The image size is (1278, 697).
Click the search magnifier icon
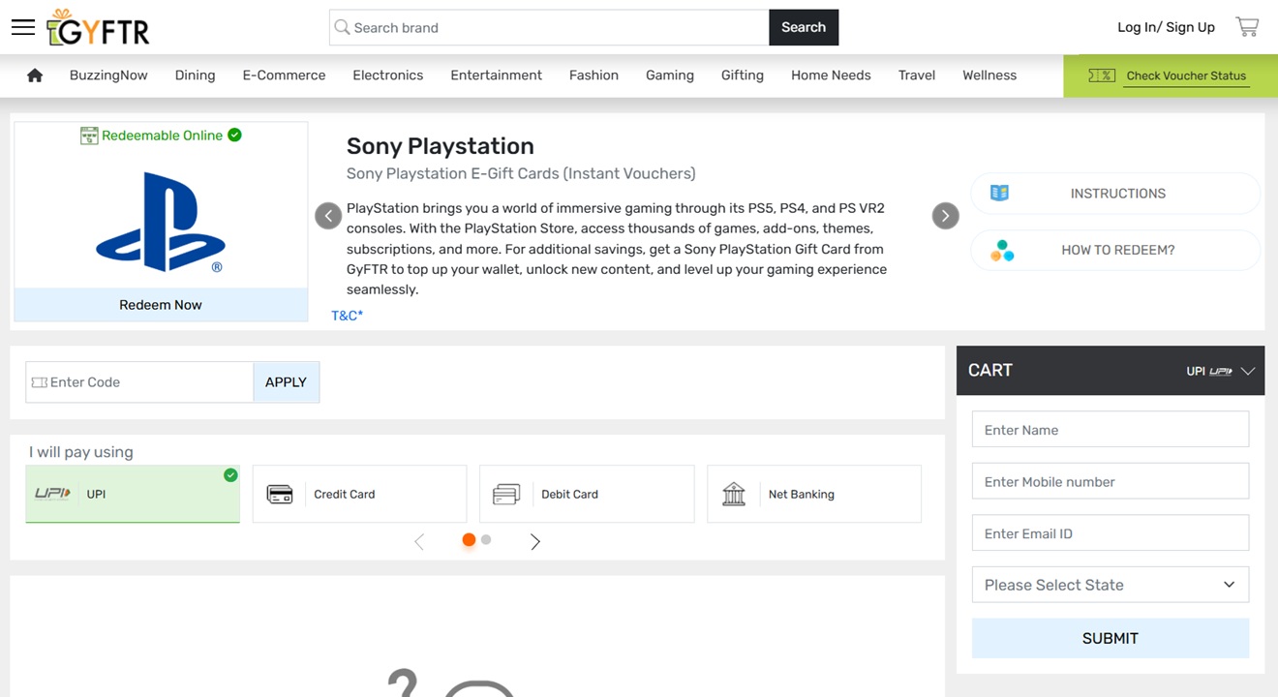342,27
